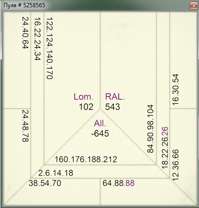Click the 64.88.88 whist entry

pos(119,183)
